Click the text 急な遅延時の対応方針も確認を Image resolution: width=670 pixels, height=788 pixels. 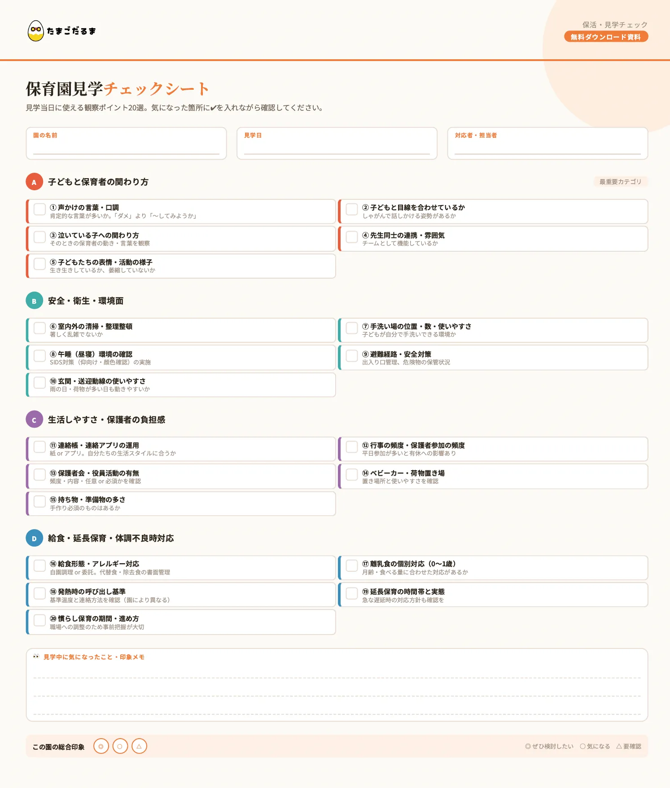(x=403, y=600)
